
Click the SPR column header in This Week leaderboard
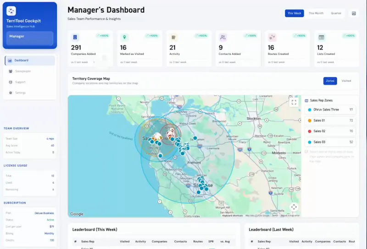pyautogui.click(x=211, y=241)
